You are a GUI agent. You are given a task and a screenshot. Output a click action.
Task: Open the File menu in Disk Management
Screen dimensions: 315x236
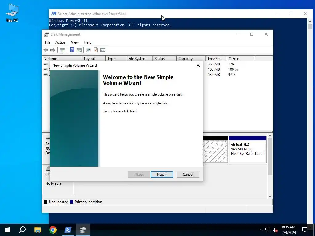click(48, 42)
